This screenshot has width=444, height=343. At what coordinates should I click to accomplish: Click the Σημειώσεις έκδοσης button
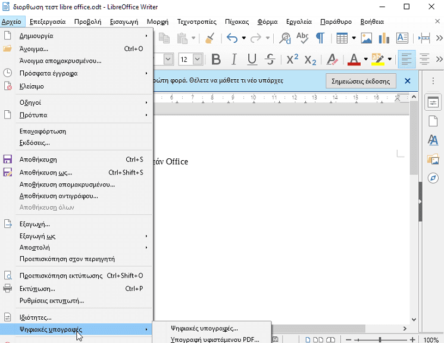(361, 82)
